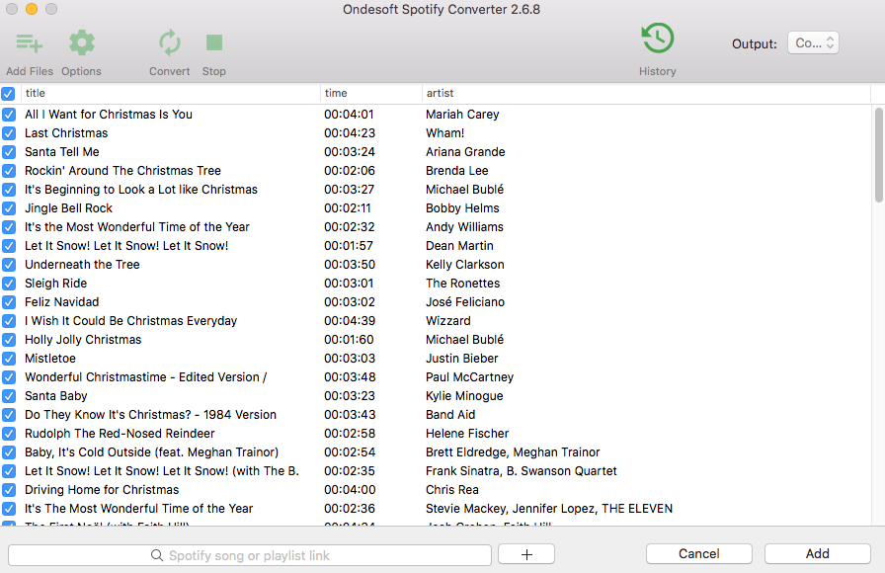Click time 00:01:60 of Holly Jolly Christmas
Image resolution: width=885 pixels, height=573 pixels.
[349, 340]
